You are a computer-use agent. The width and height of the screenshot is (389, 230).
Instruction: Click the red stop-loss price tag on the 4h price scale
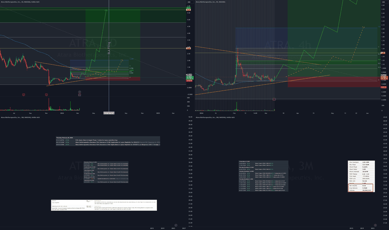(x=384, y=87)
